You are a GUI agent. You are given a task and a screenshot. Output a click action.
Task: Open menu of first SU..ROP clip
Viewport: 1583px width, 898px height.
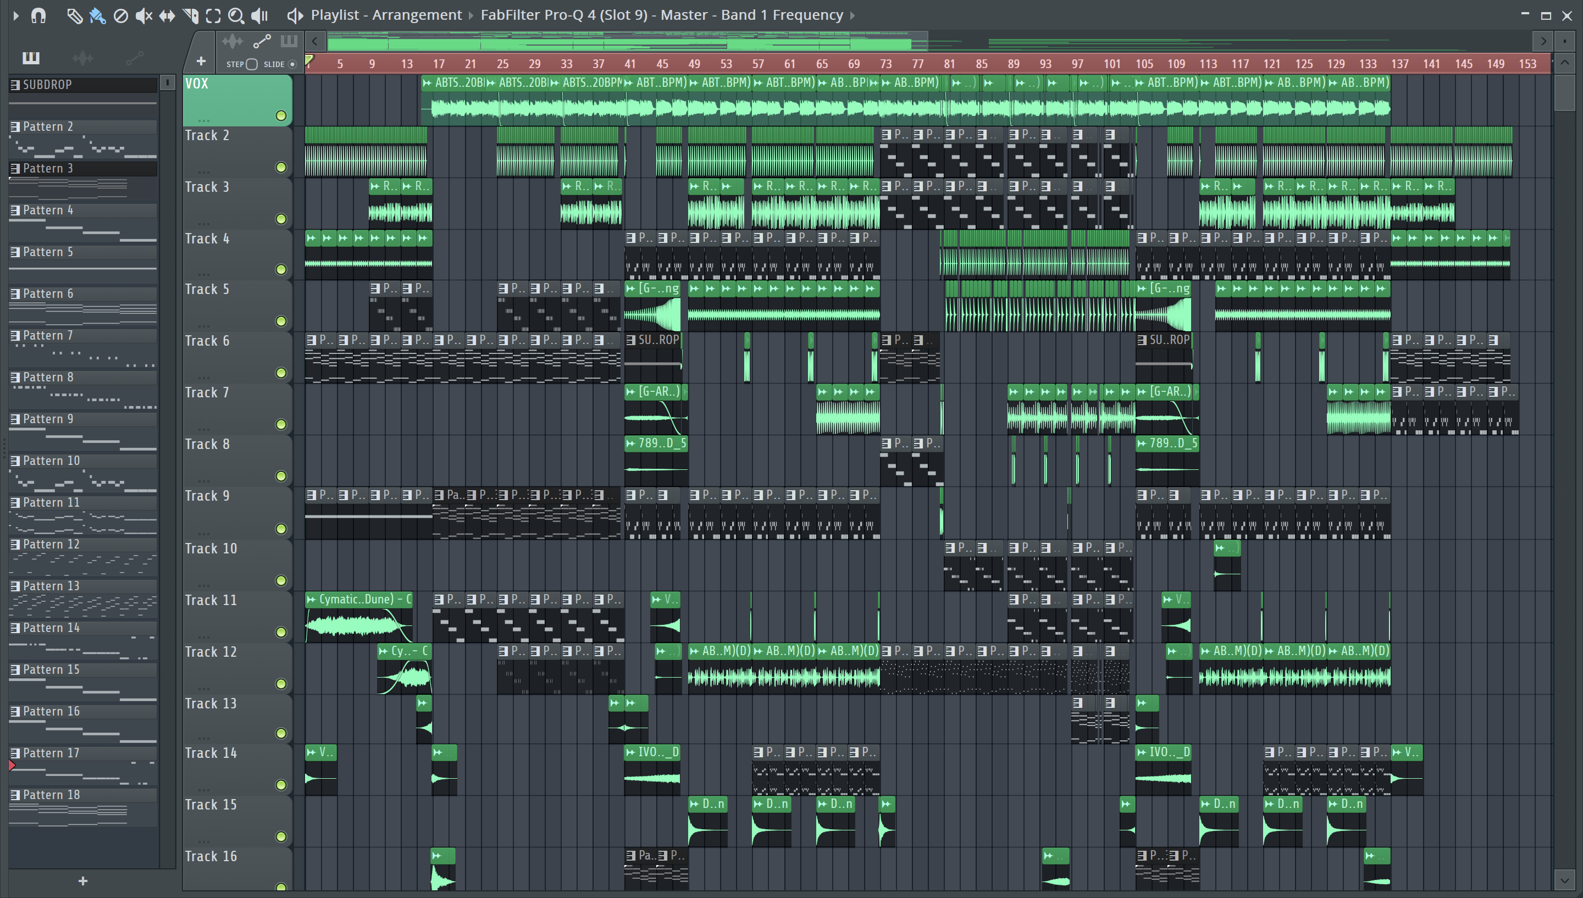(631, 340)
